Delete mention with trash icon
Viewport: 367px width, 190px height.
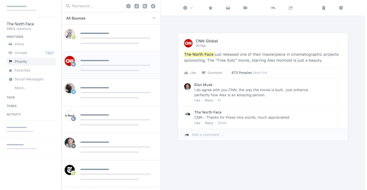click(323, 8)
